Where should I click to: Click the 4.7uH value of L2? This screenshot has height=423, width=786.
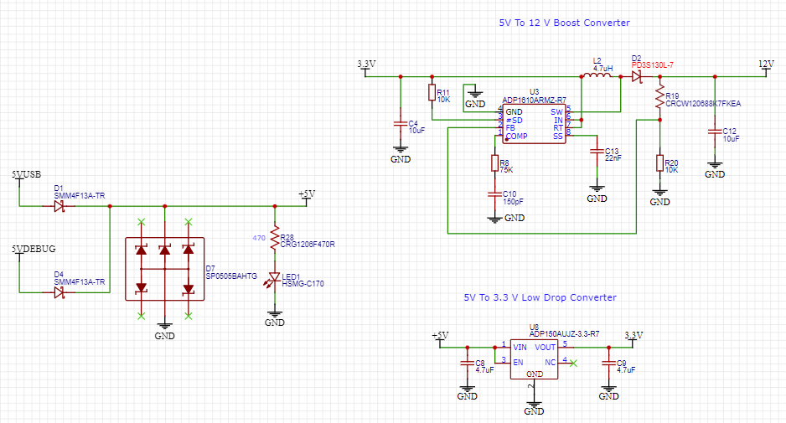pos(602,68)
